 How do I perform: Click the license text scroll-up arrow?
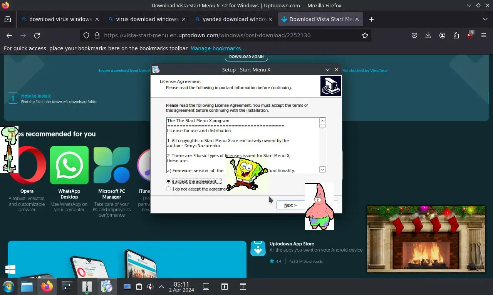323,121
